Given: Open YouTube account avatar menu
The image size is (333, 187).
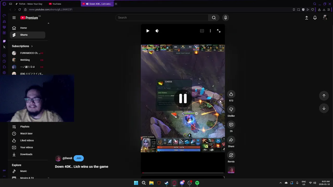Looking at the screenshot, I should tap(325, 18).
